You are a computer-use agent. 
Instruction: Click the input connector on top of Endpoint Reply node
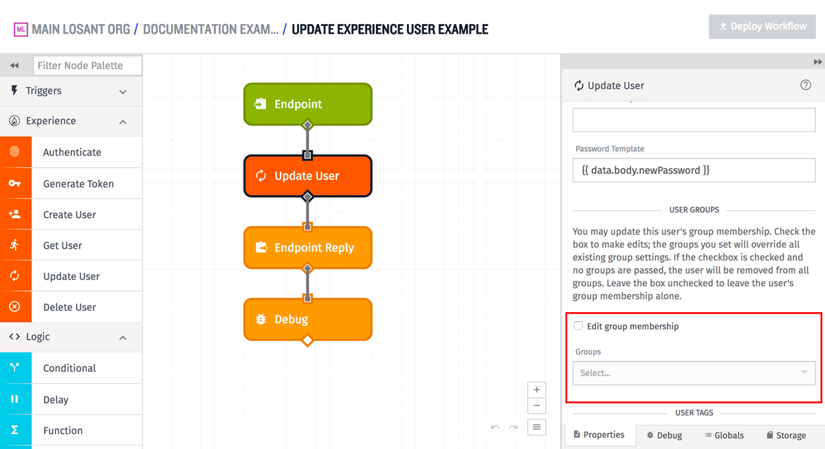pyautogui.click(x=307, y=227)
